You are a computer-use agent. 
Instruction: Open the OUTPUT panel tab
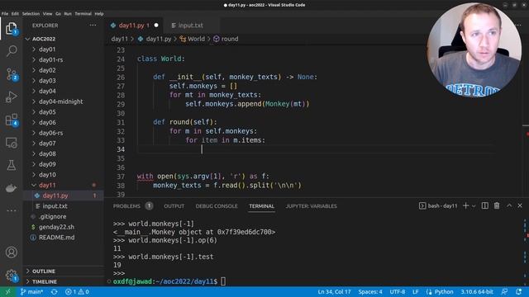point(174,206)
